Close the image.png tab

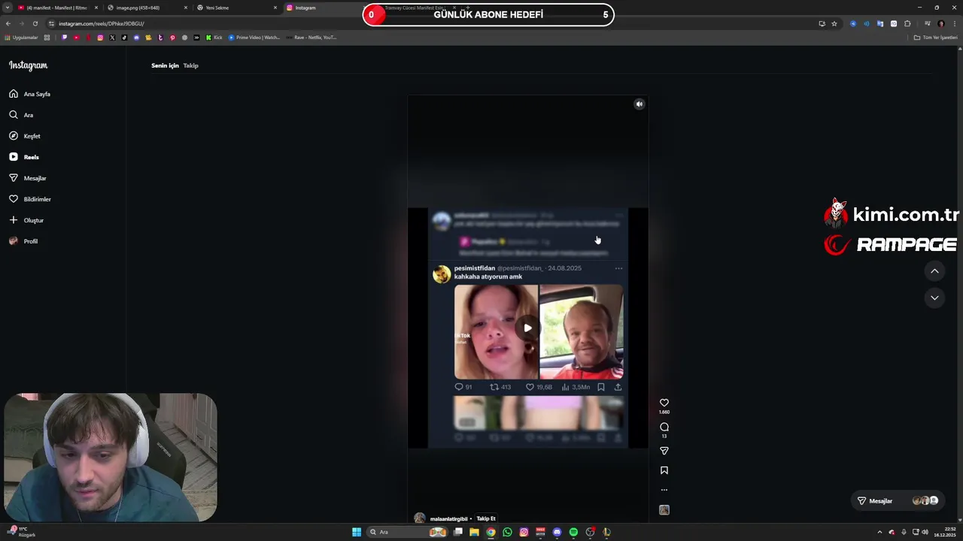(x=186, y=8)
